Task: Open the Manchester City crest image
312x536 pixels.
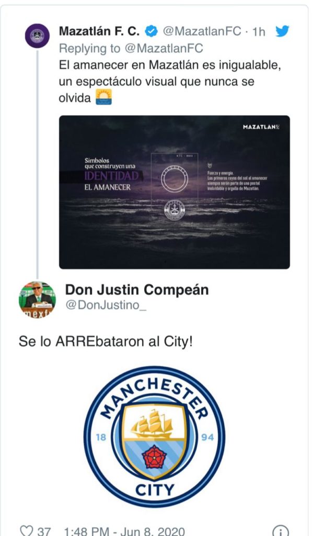Action: pyautogui.click(x=154, y=437)
